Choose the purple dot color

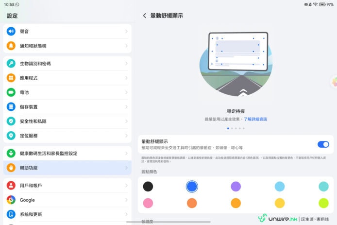point(236,186)
